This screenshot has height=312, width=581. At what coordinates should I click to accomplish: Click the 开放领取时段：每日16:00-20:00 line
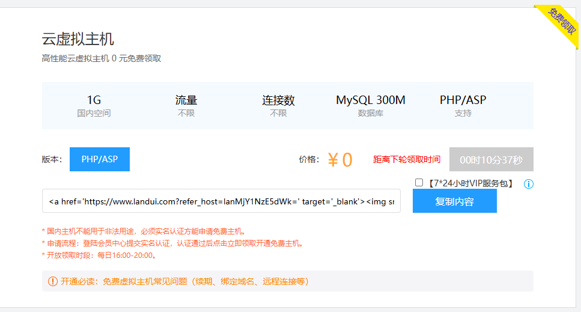[99, 255]
